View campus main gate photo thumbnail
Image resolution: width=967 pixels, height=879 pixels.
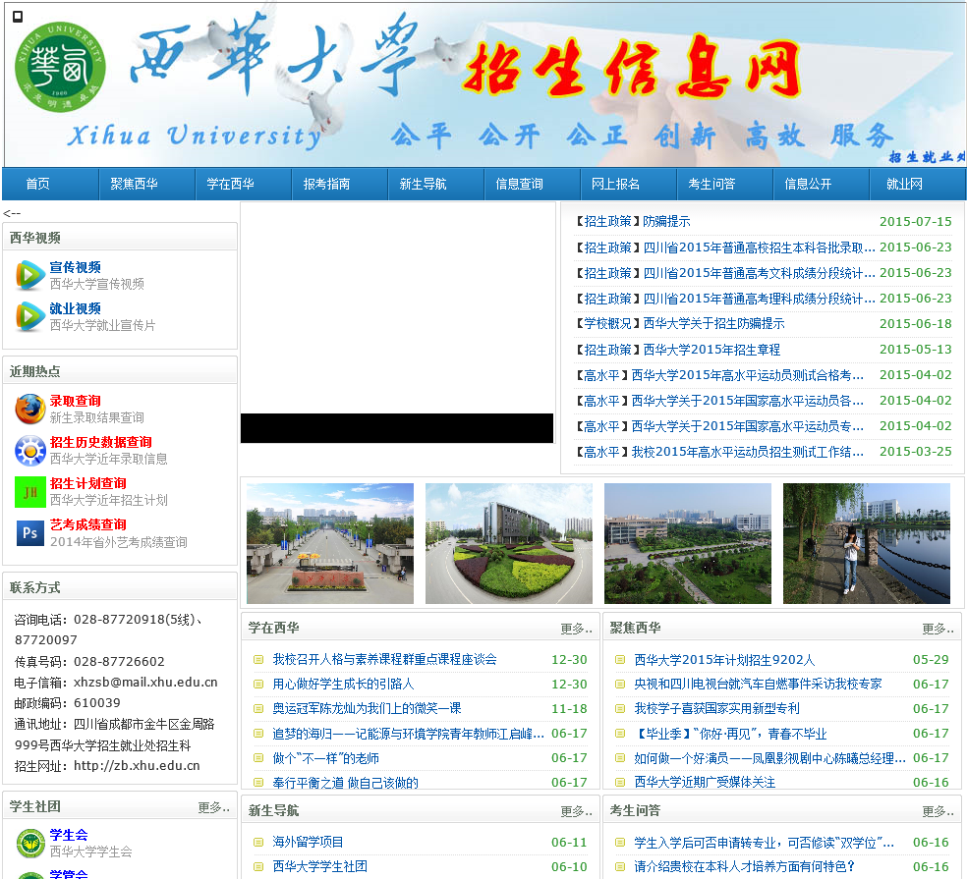[330, 543]
